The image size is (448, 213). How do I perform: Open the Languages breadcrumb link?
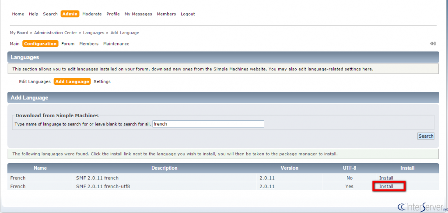94,33
